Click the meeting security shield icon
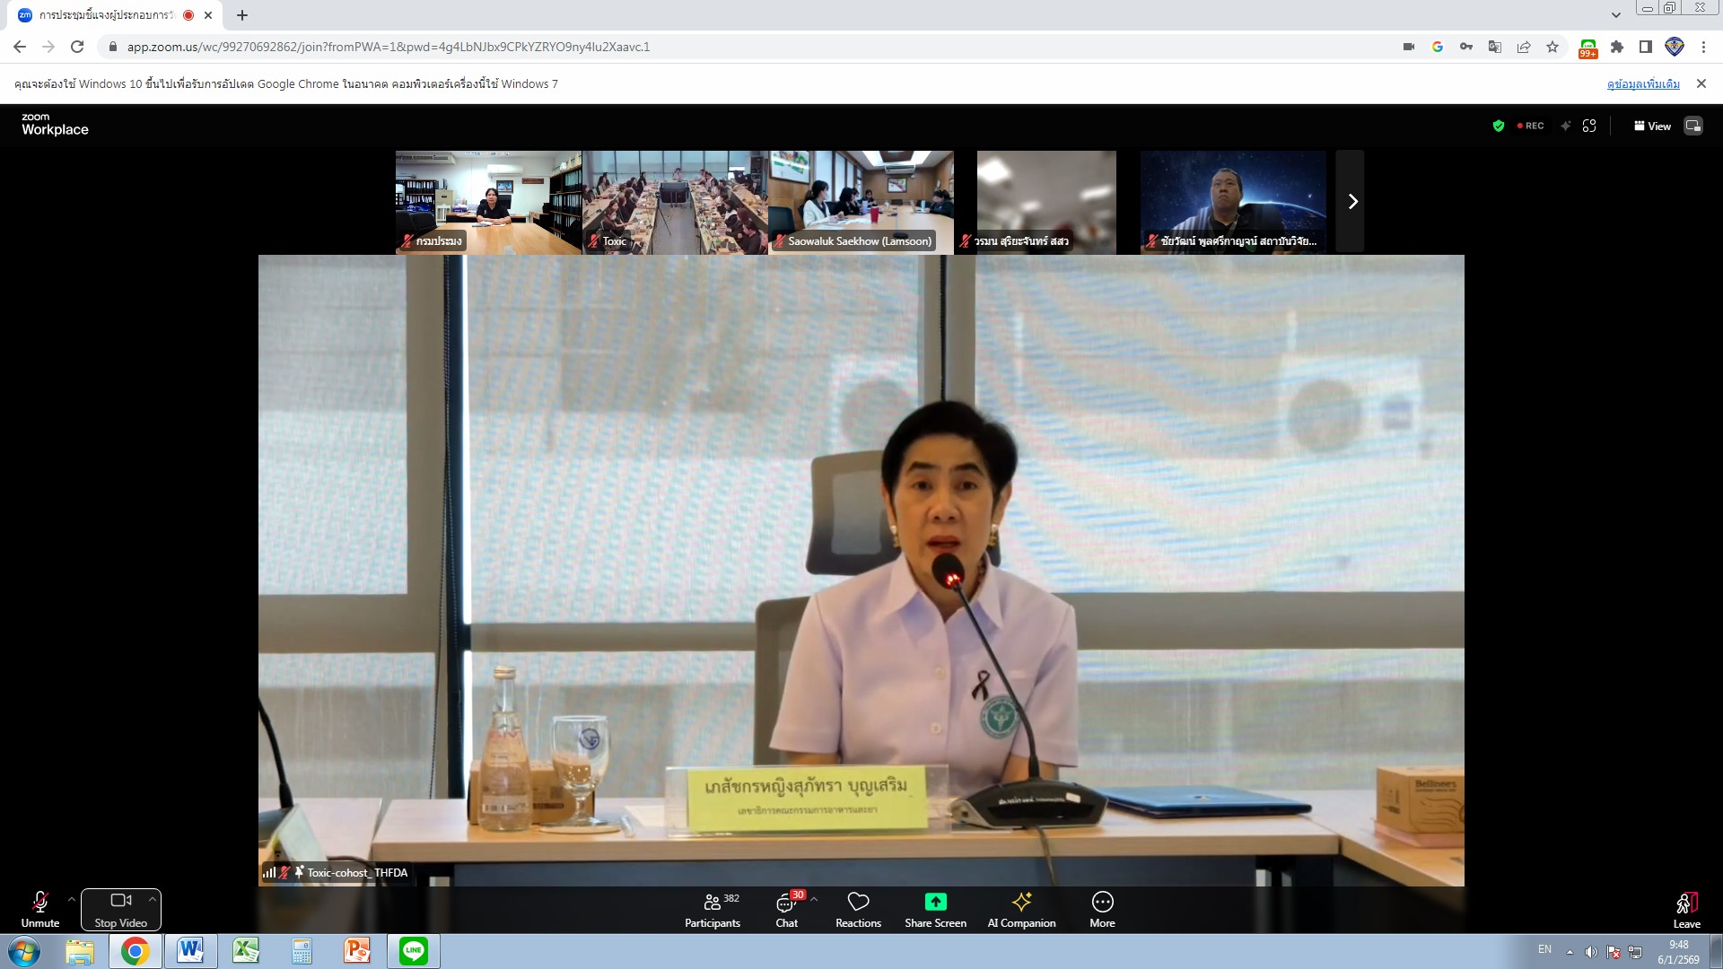1723x969 pixels. pos(1498,126)
